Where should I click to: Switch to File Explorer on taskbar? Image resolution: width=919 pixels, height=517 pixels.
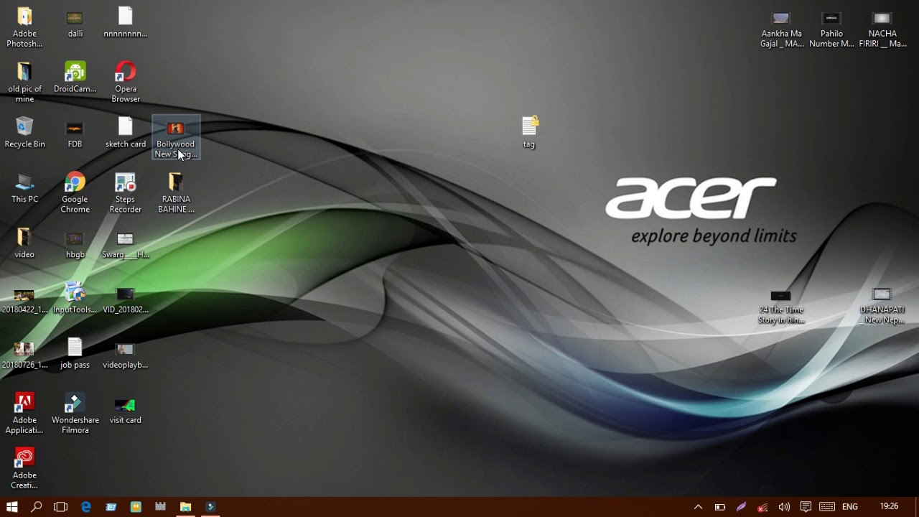pyautogui.click(x=185, y=507)
